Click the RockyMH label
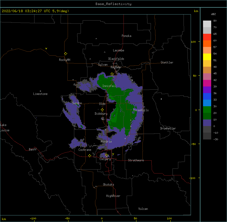Screen dimensions: 227x222 pyautogui.click(x=65, y=60)
